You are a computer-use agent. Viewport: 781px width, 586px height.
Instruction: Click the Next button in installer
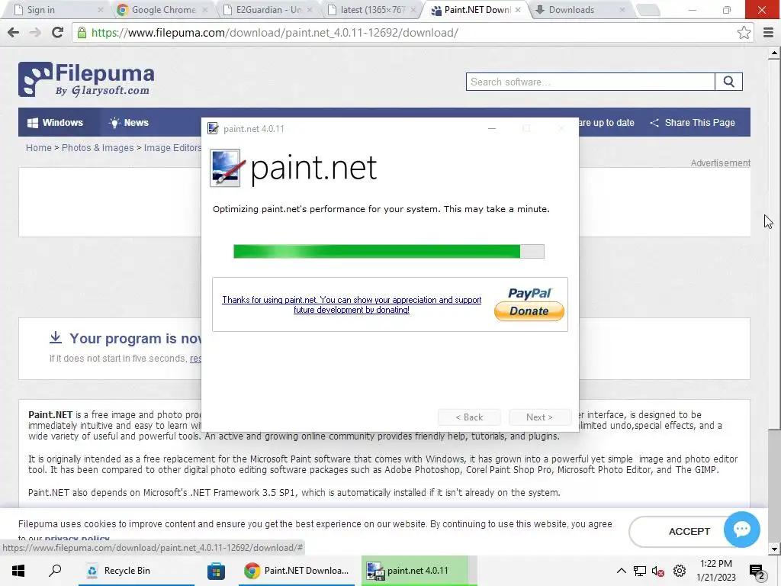[x=539, y=417]
